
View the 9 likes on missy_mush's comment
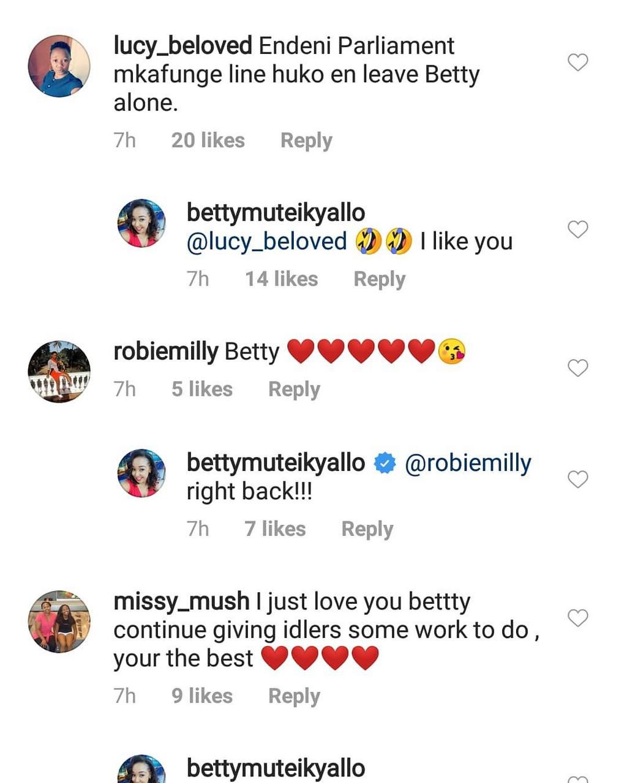pos(202,696)
